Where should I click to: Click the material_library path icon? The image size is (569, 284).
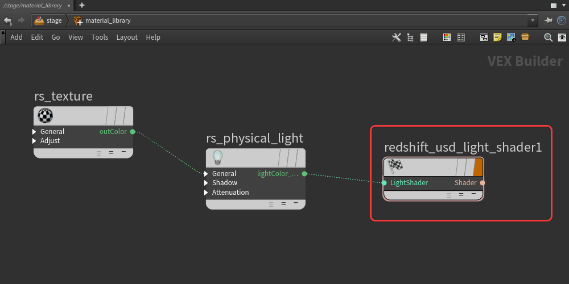(78, 20)
